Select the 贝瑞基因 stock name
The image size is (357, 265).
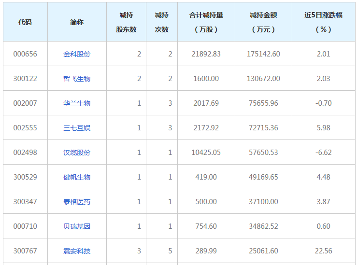click(x=77, y=226)
